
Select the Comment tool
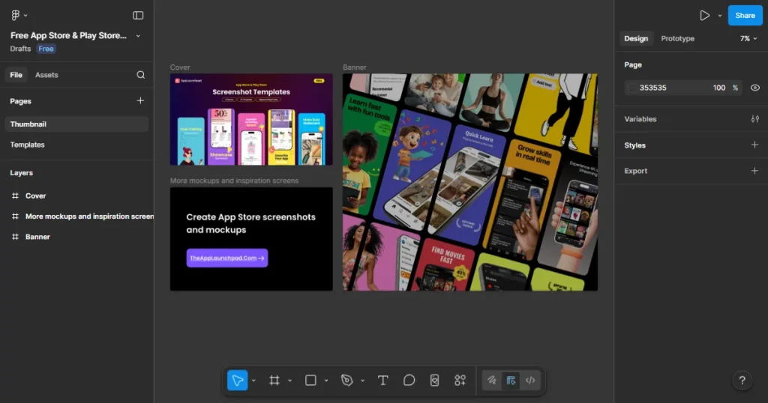pyautogui.click(x=409, y=380)
